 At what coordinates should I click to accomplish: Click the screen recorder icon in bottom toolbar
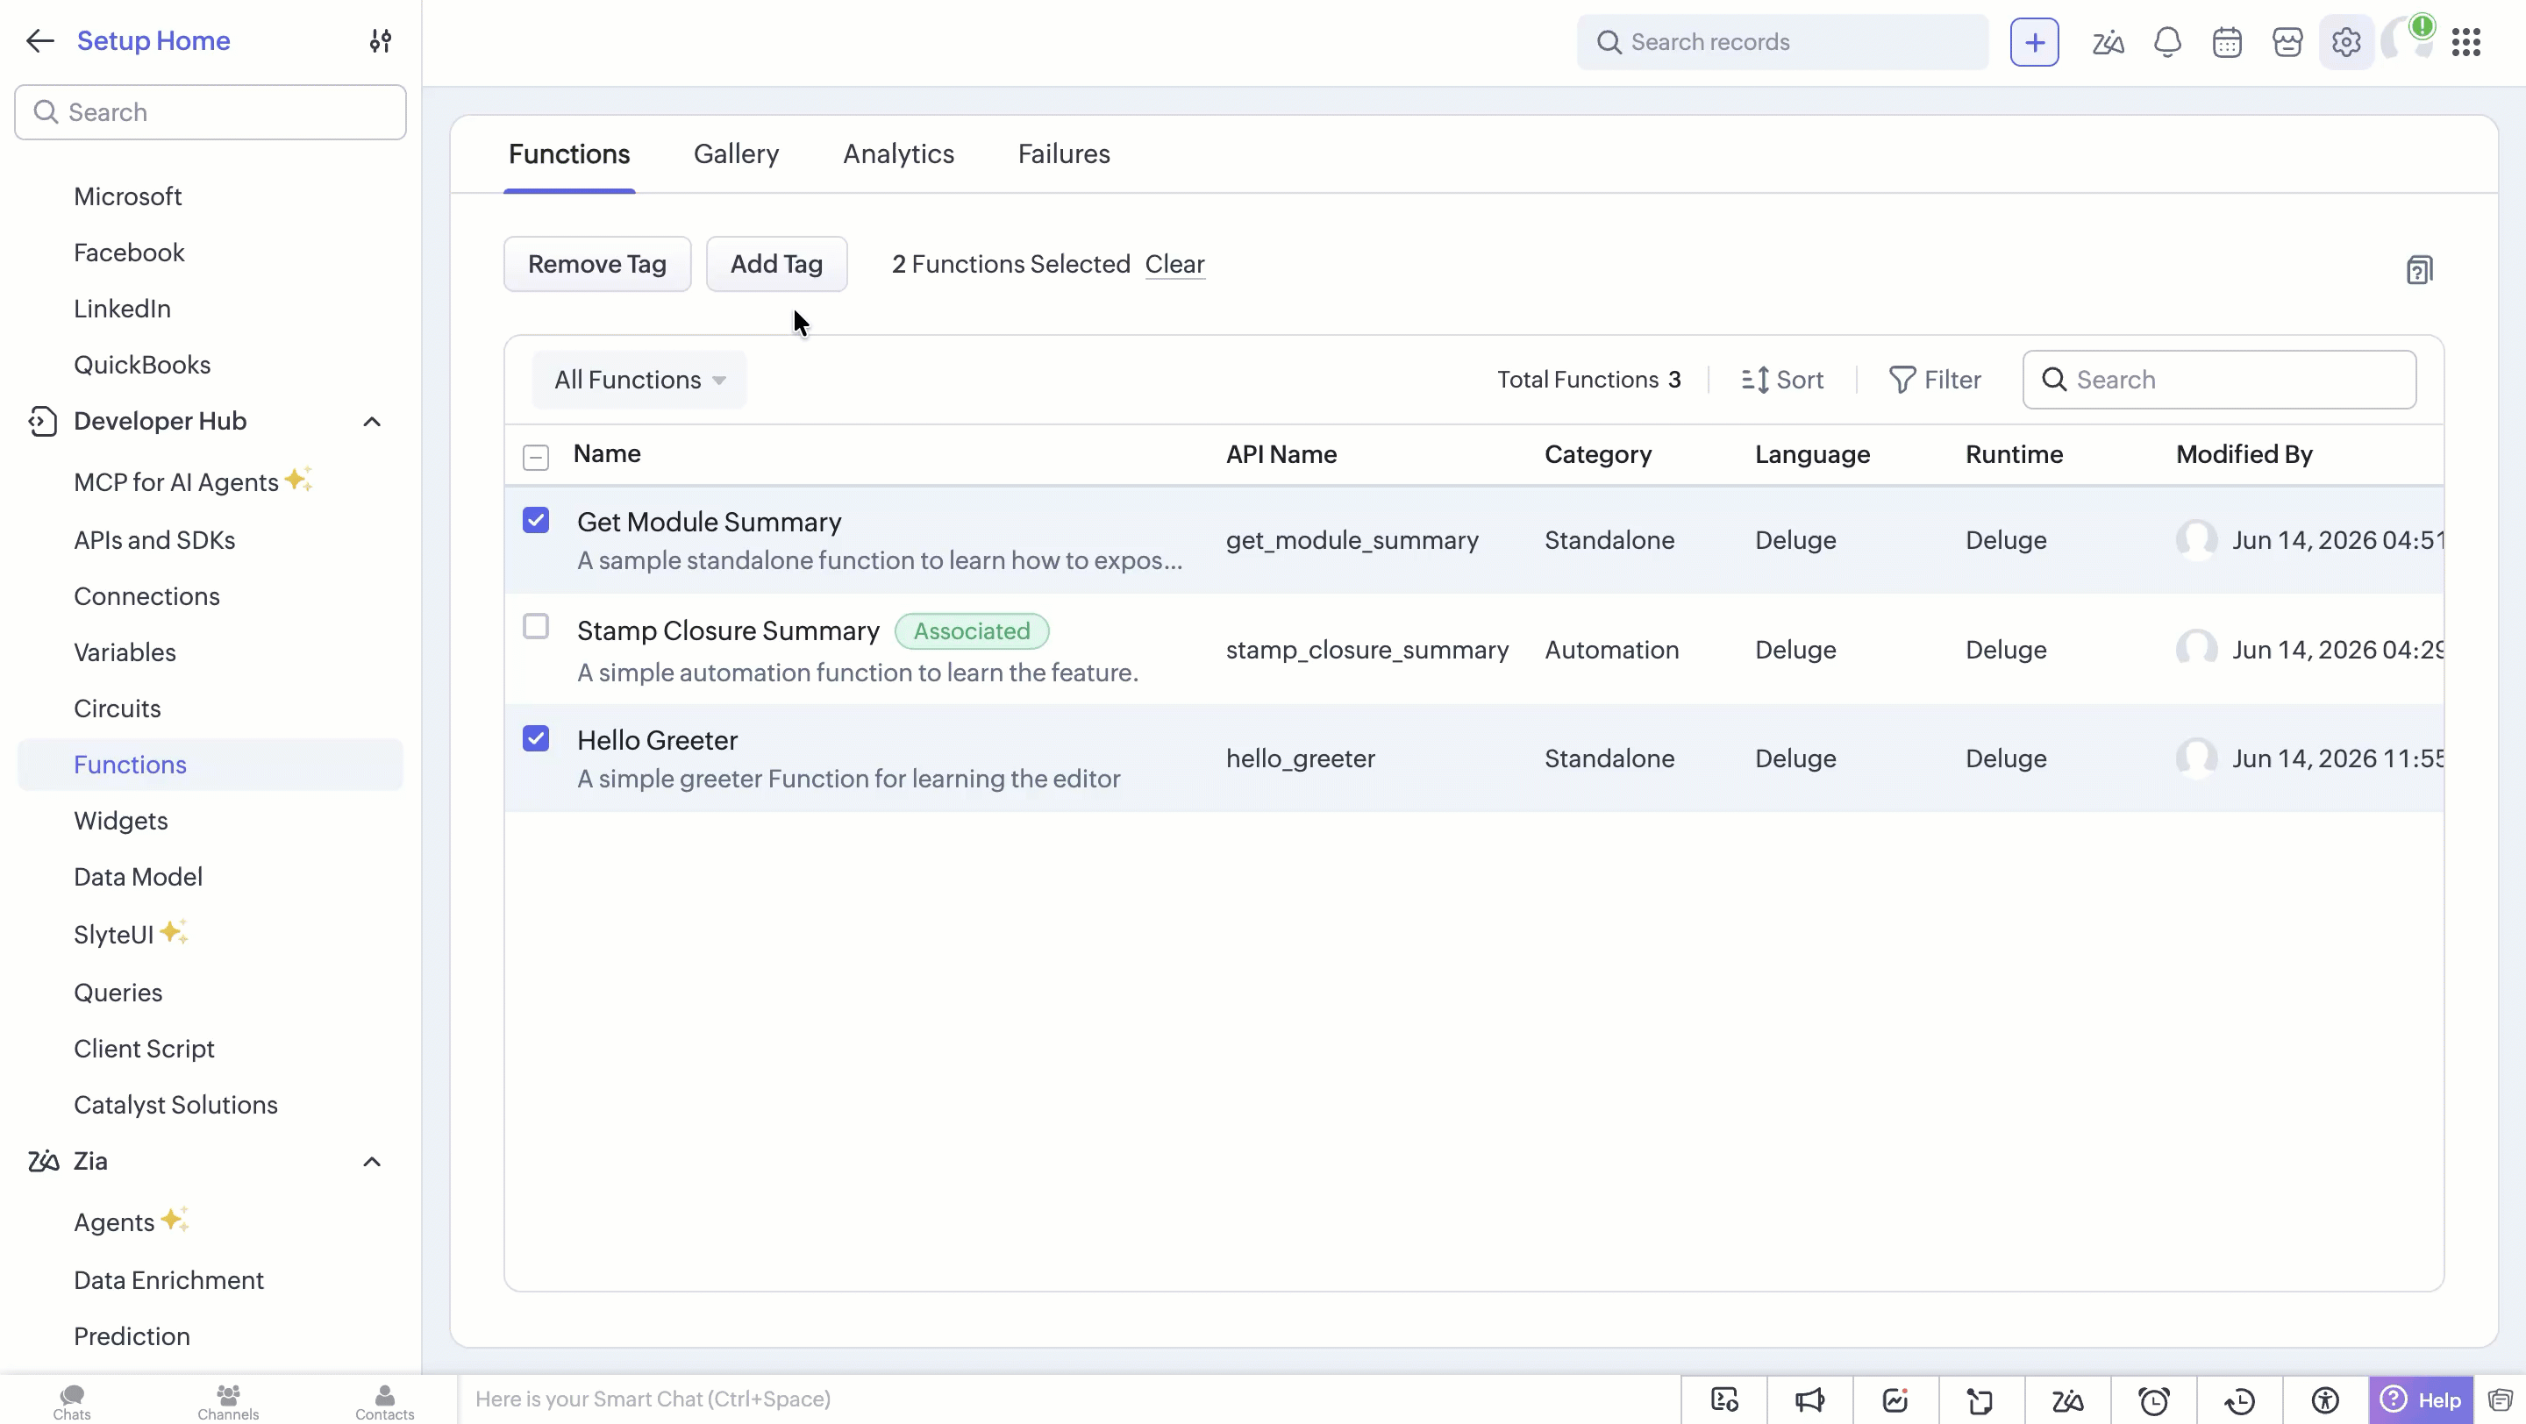1723,1399
